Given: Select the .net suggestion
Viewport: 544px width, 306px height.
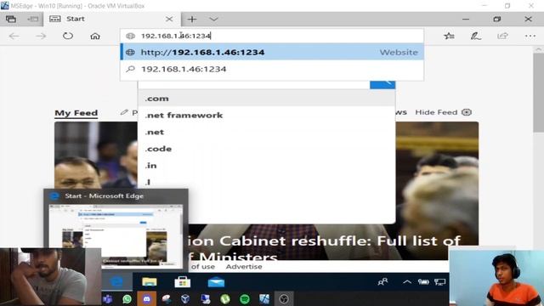Looking at the screenshot, I should [x=266, y=133].
